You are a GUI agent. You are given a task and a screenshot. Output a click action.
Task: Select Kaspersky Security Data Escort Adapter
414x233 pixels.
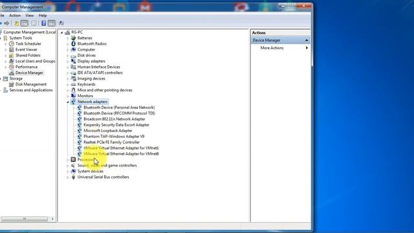(116, 125)
